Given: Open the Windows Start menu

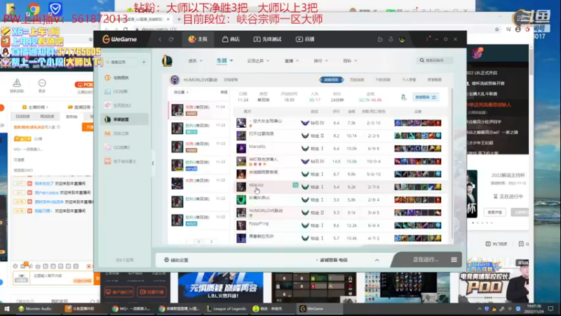Looking at the screenshot, I should click(6, 309).
